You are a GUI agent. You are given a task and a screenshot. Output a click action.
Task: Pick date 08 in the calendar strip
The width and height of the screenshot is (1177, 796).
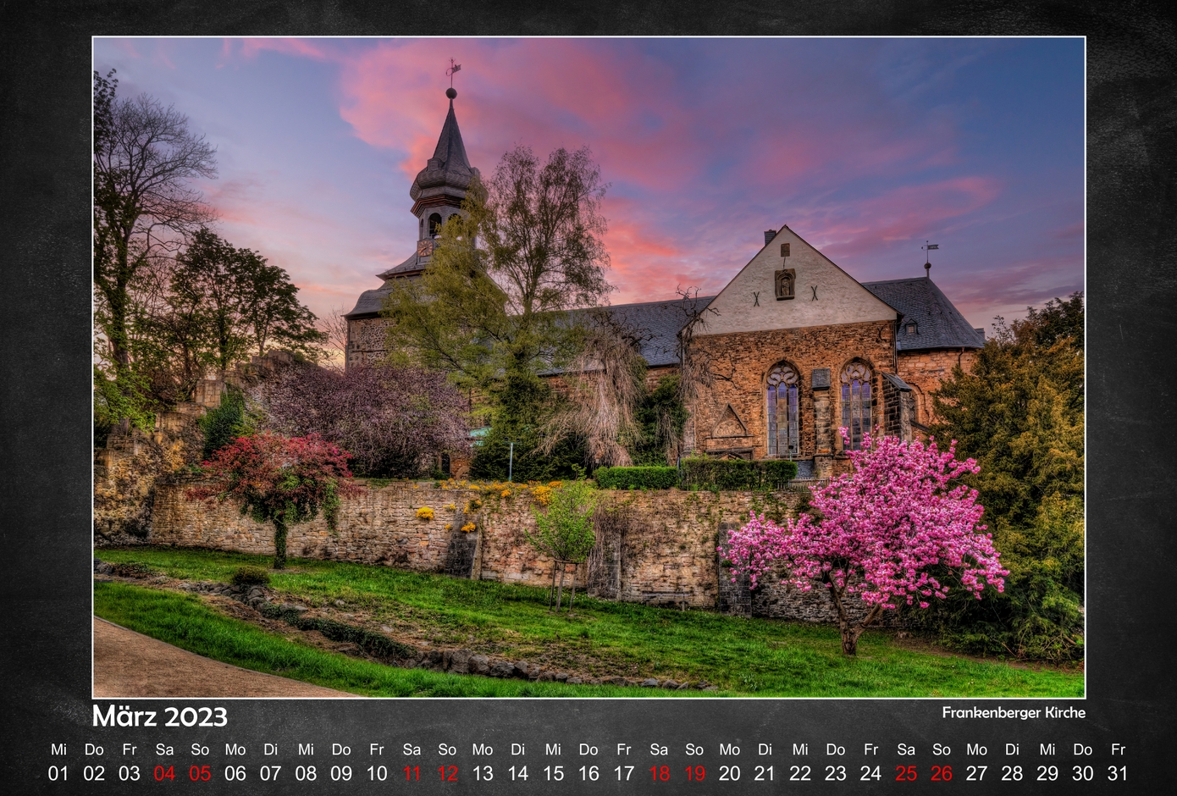click(306, 773)
